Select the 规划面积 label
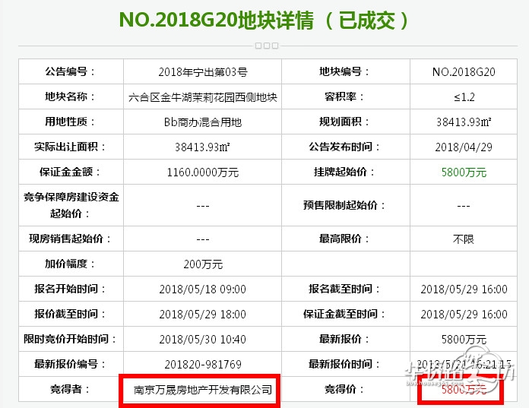This screenshot has width=529, height=408. click(345, 122)
